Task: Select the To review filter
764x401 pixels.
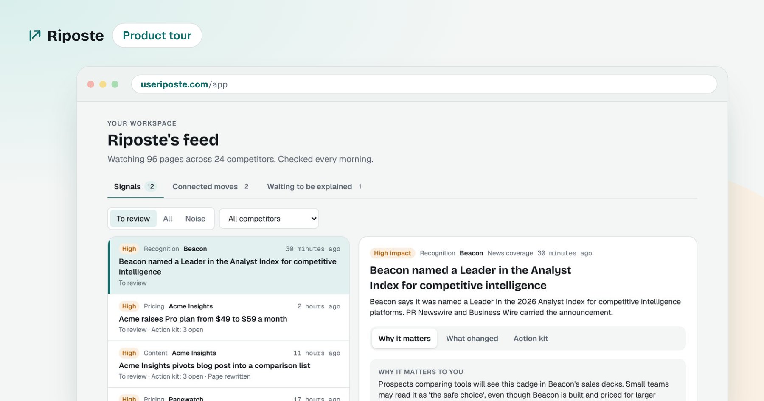Action: 133,219
